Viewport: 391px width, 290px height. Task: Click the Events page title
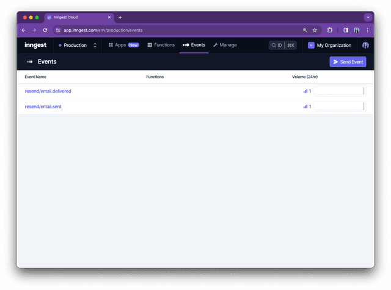pyautogui.click(x=47, y=62)
